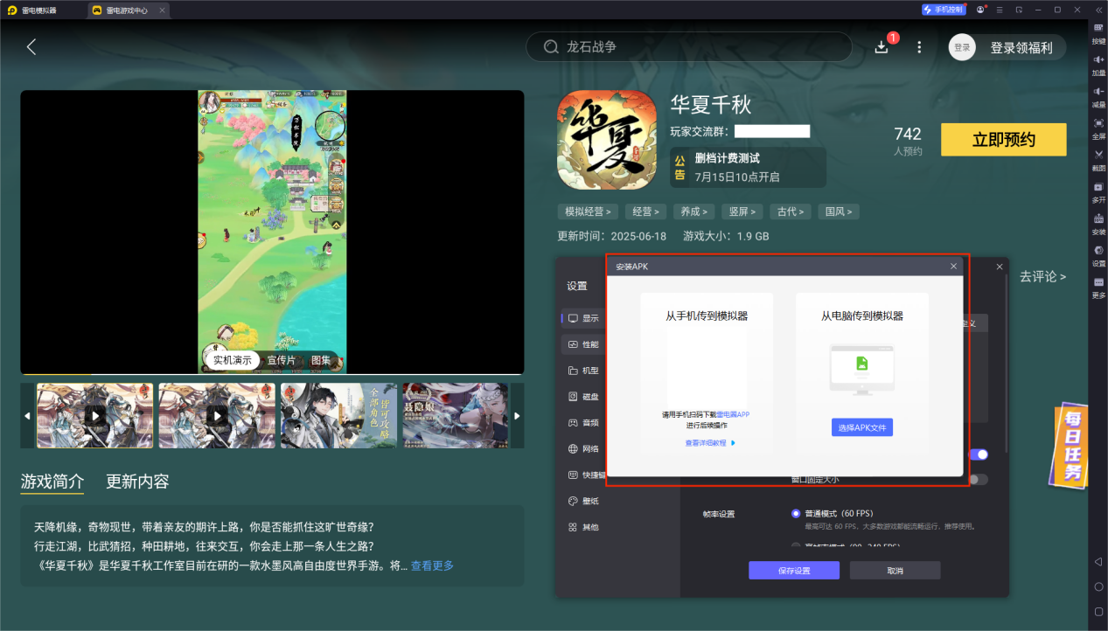Click the 选择APK文件 button
1108x631 pixels.
point(862,427)
